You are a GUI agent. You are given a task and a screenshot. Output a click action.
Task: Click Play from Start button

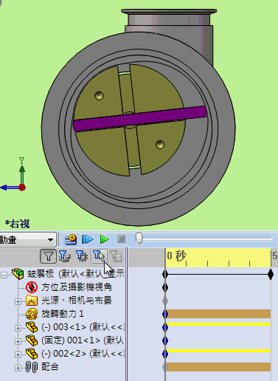[x=87, y=239]
